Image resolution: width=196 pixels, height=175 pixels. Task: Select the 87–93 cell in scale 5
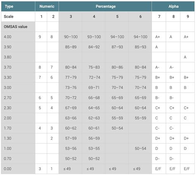click(x=117, y=47)
